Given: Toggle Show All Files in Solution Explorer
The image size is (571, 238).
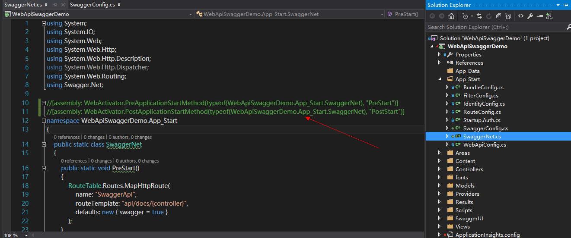Looking at the screenshot, I should coord(508,16).
